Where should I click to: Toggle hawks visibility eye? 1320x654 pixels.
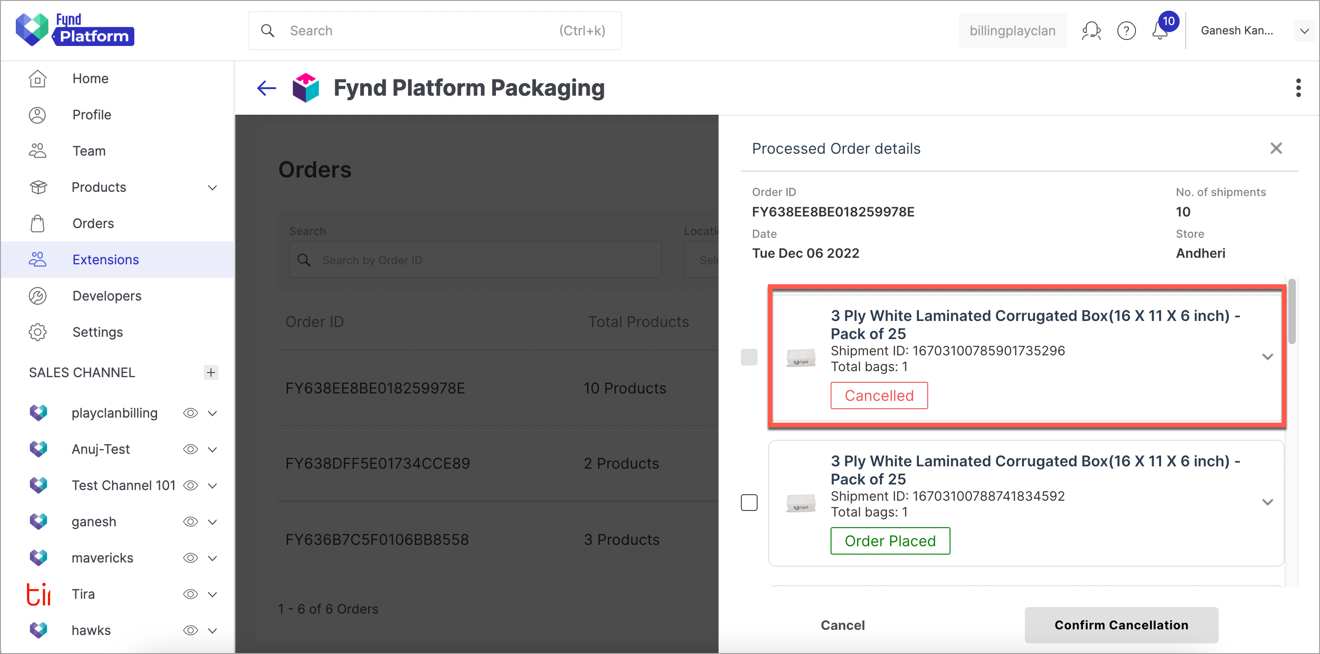(190, 630)
